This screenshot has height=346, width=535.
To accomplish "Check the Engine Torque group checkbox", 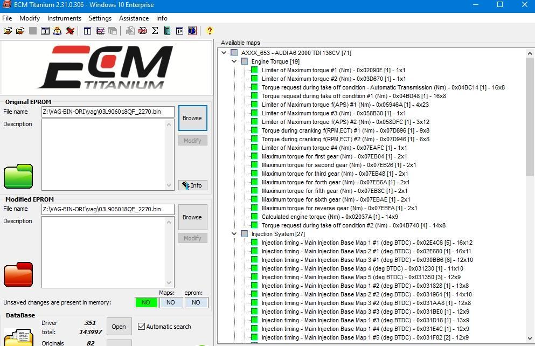I will 244,61.
